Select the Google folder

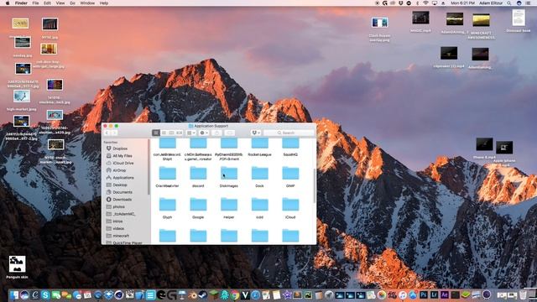coord(198,205)
